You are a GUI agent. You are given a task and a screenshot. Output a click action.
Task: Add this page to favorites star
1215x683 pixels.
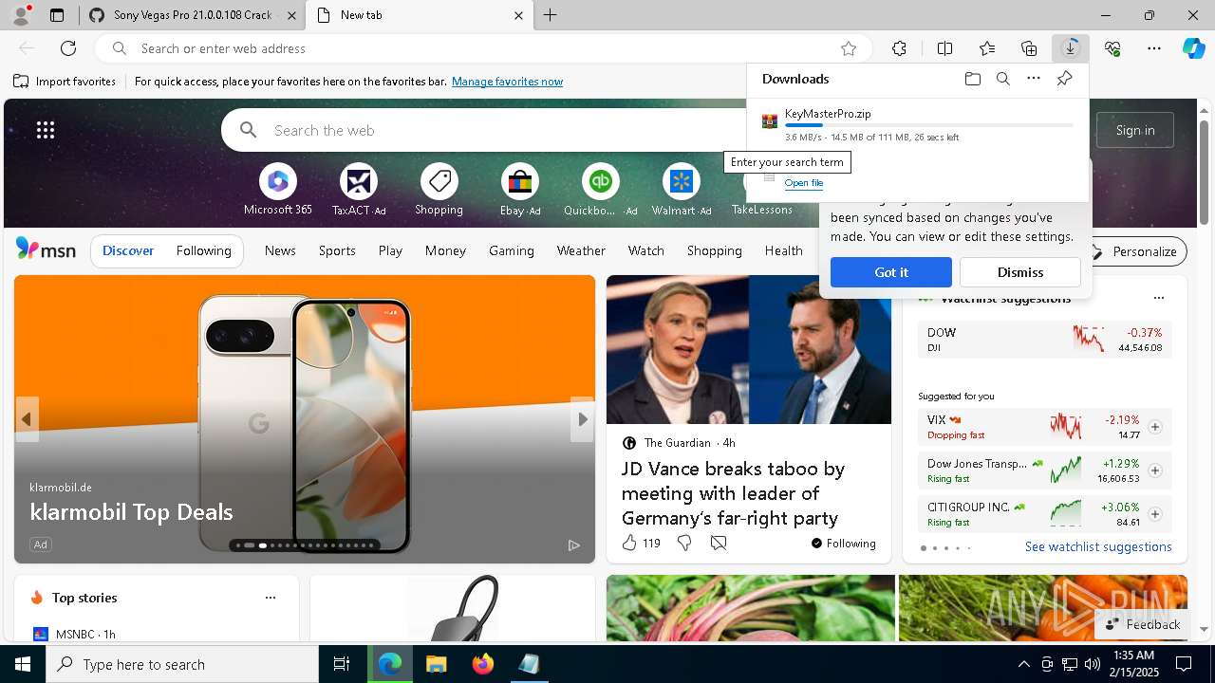[849, 48]
